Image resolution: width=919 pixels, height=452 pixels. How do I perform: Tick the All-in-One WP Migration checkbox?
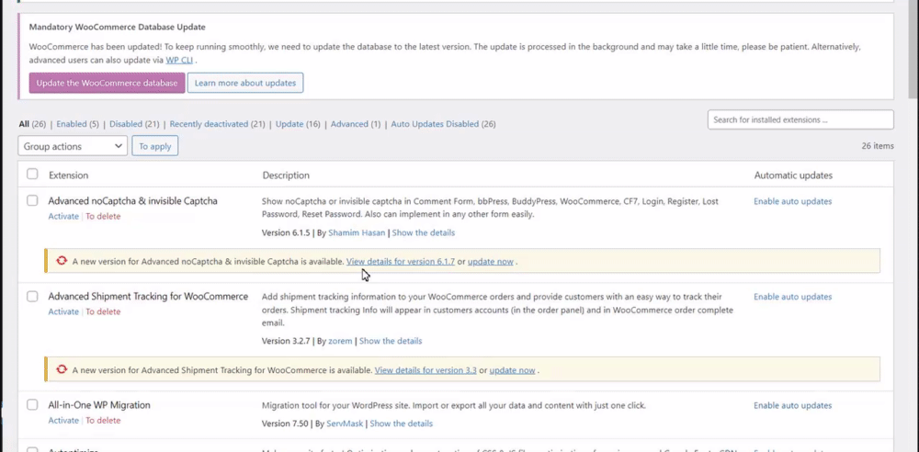click(x=32, y=405)
